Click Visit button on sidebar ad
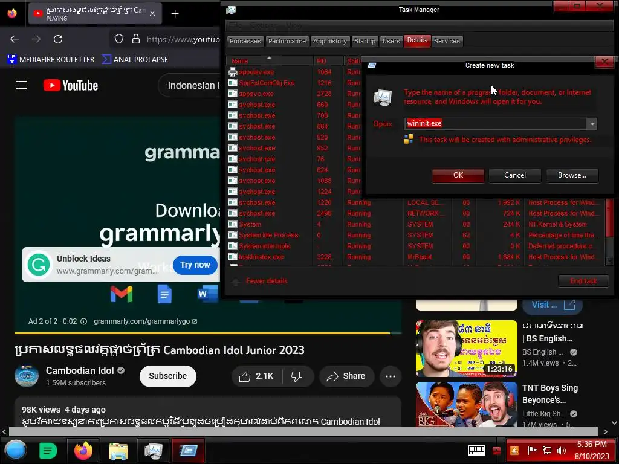This screenshot has height=464, width=619. [x=553, y=305]
